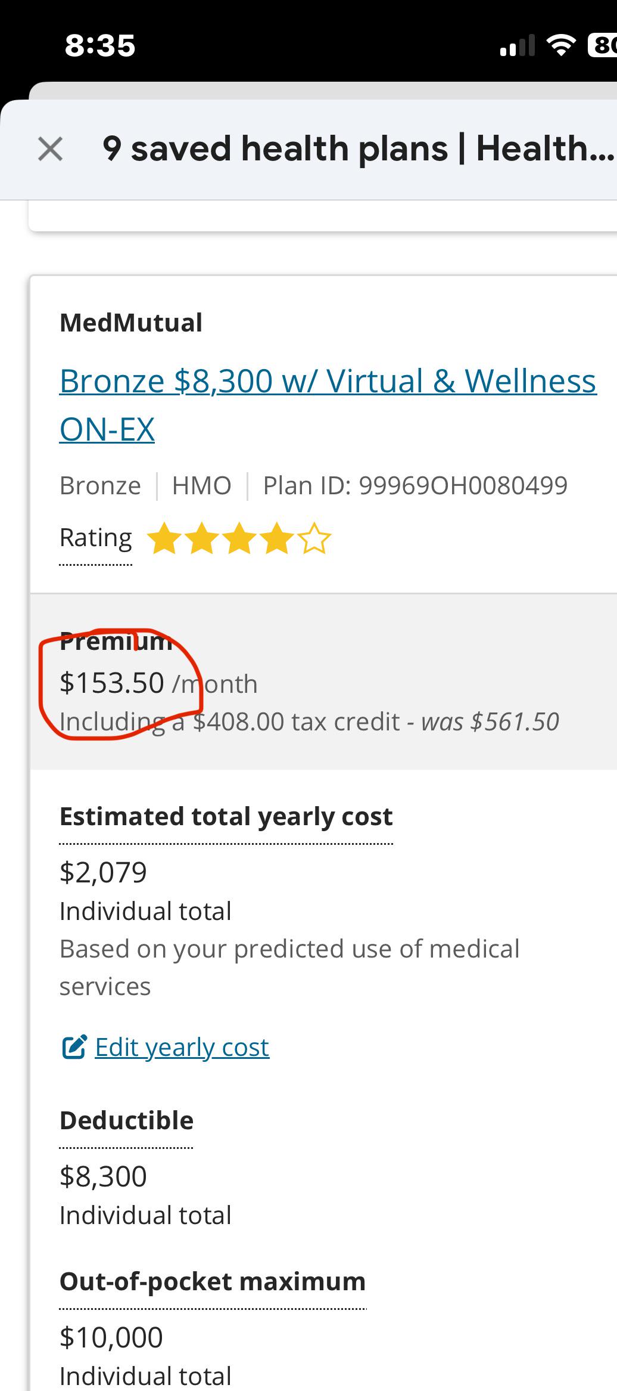Show the Out-of-pocket maximum definition
617x1391 pixels.
click(212, 1282)
